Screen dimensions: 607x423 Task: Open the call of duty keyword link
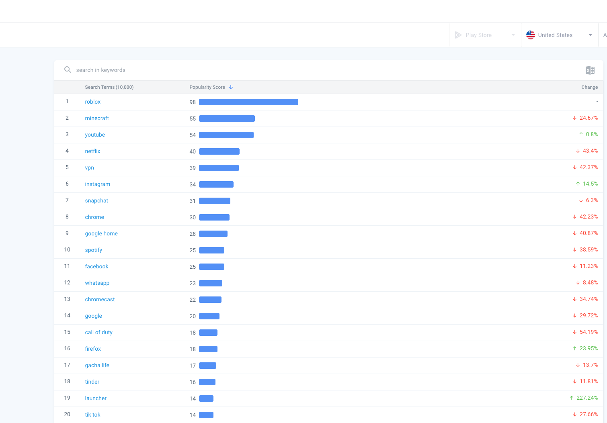click(x=98, y=333)
